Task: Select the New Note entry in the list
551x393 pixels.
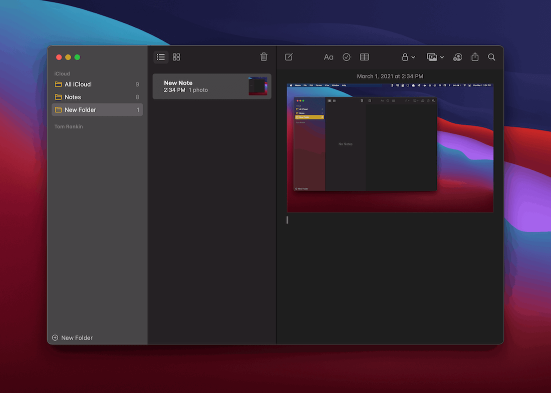Action: (205, 85)
